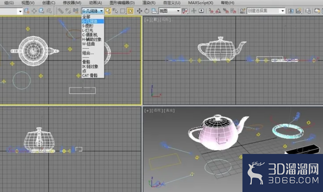Select H-辅助对象 in the filter list
The height and width of the screenshot is (192, 323).
[x=93, y=39]
